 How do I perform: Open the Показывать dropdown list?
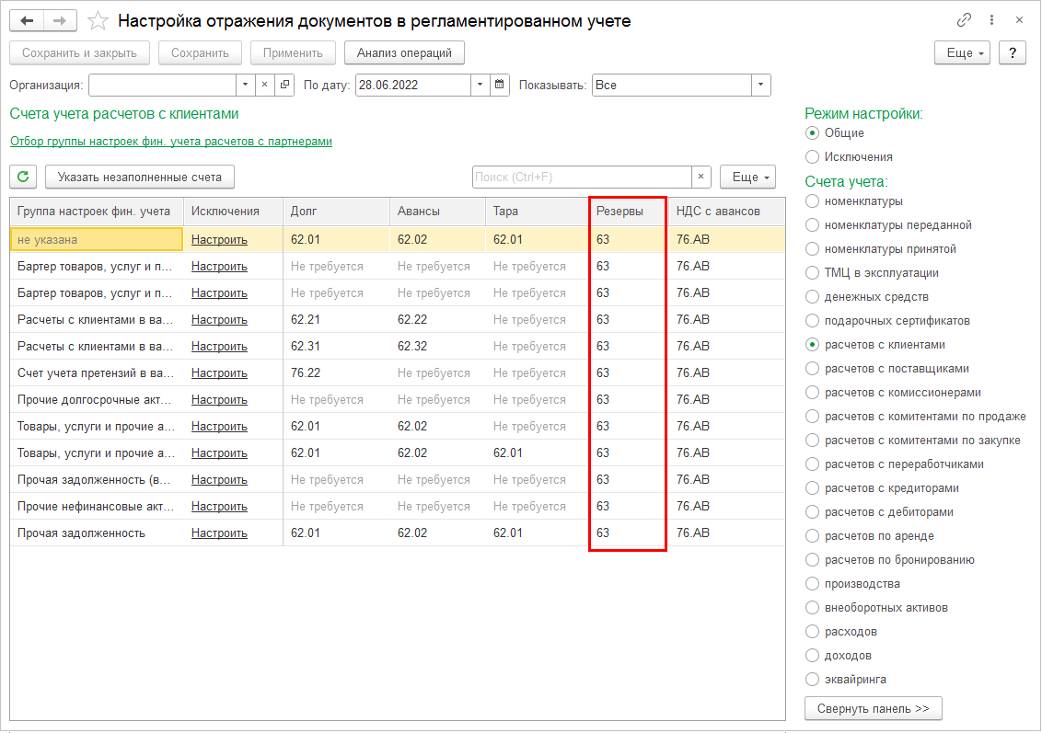coord(760,85)
